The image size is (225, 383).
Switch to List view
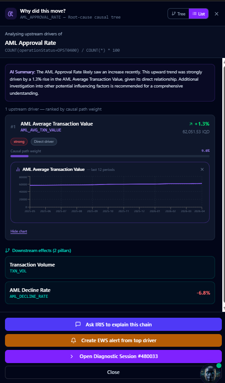pyautogui.click(x=199, y=14)
